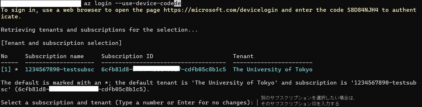Screen dimensions: 422x107
Task: Click the asterisk default marker in the table row
Action: coord(16,69)
